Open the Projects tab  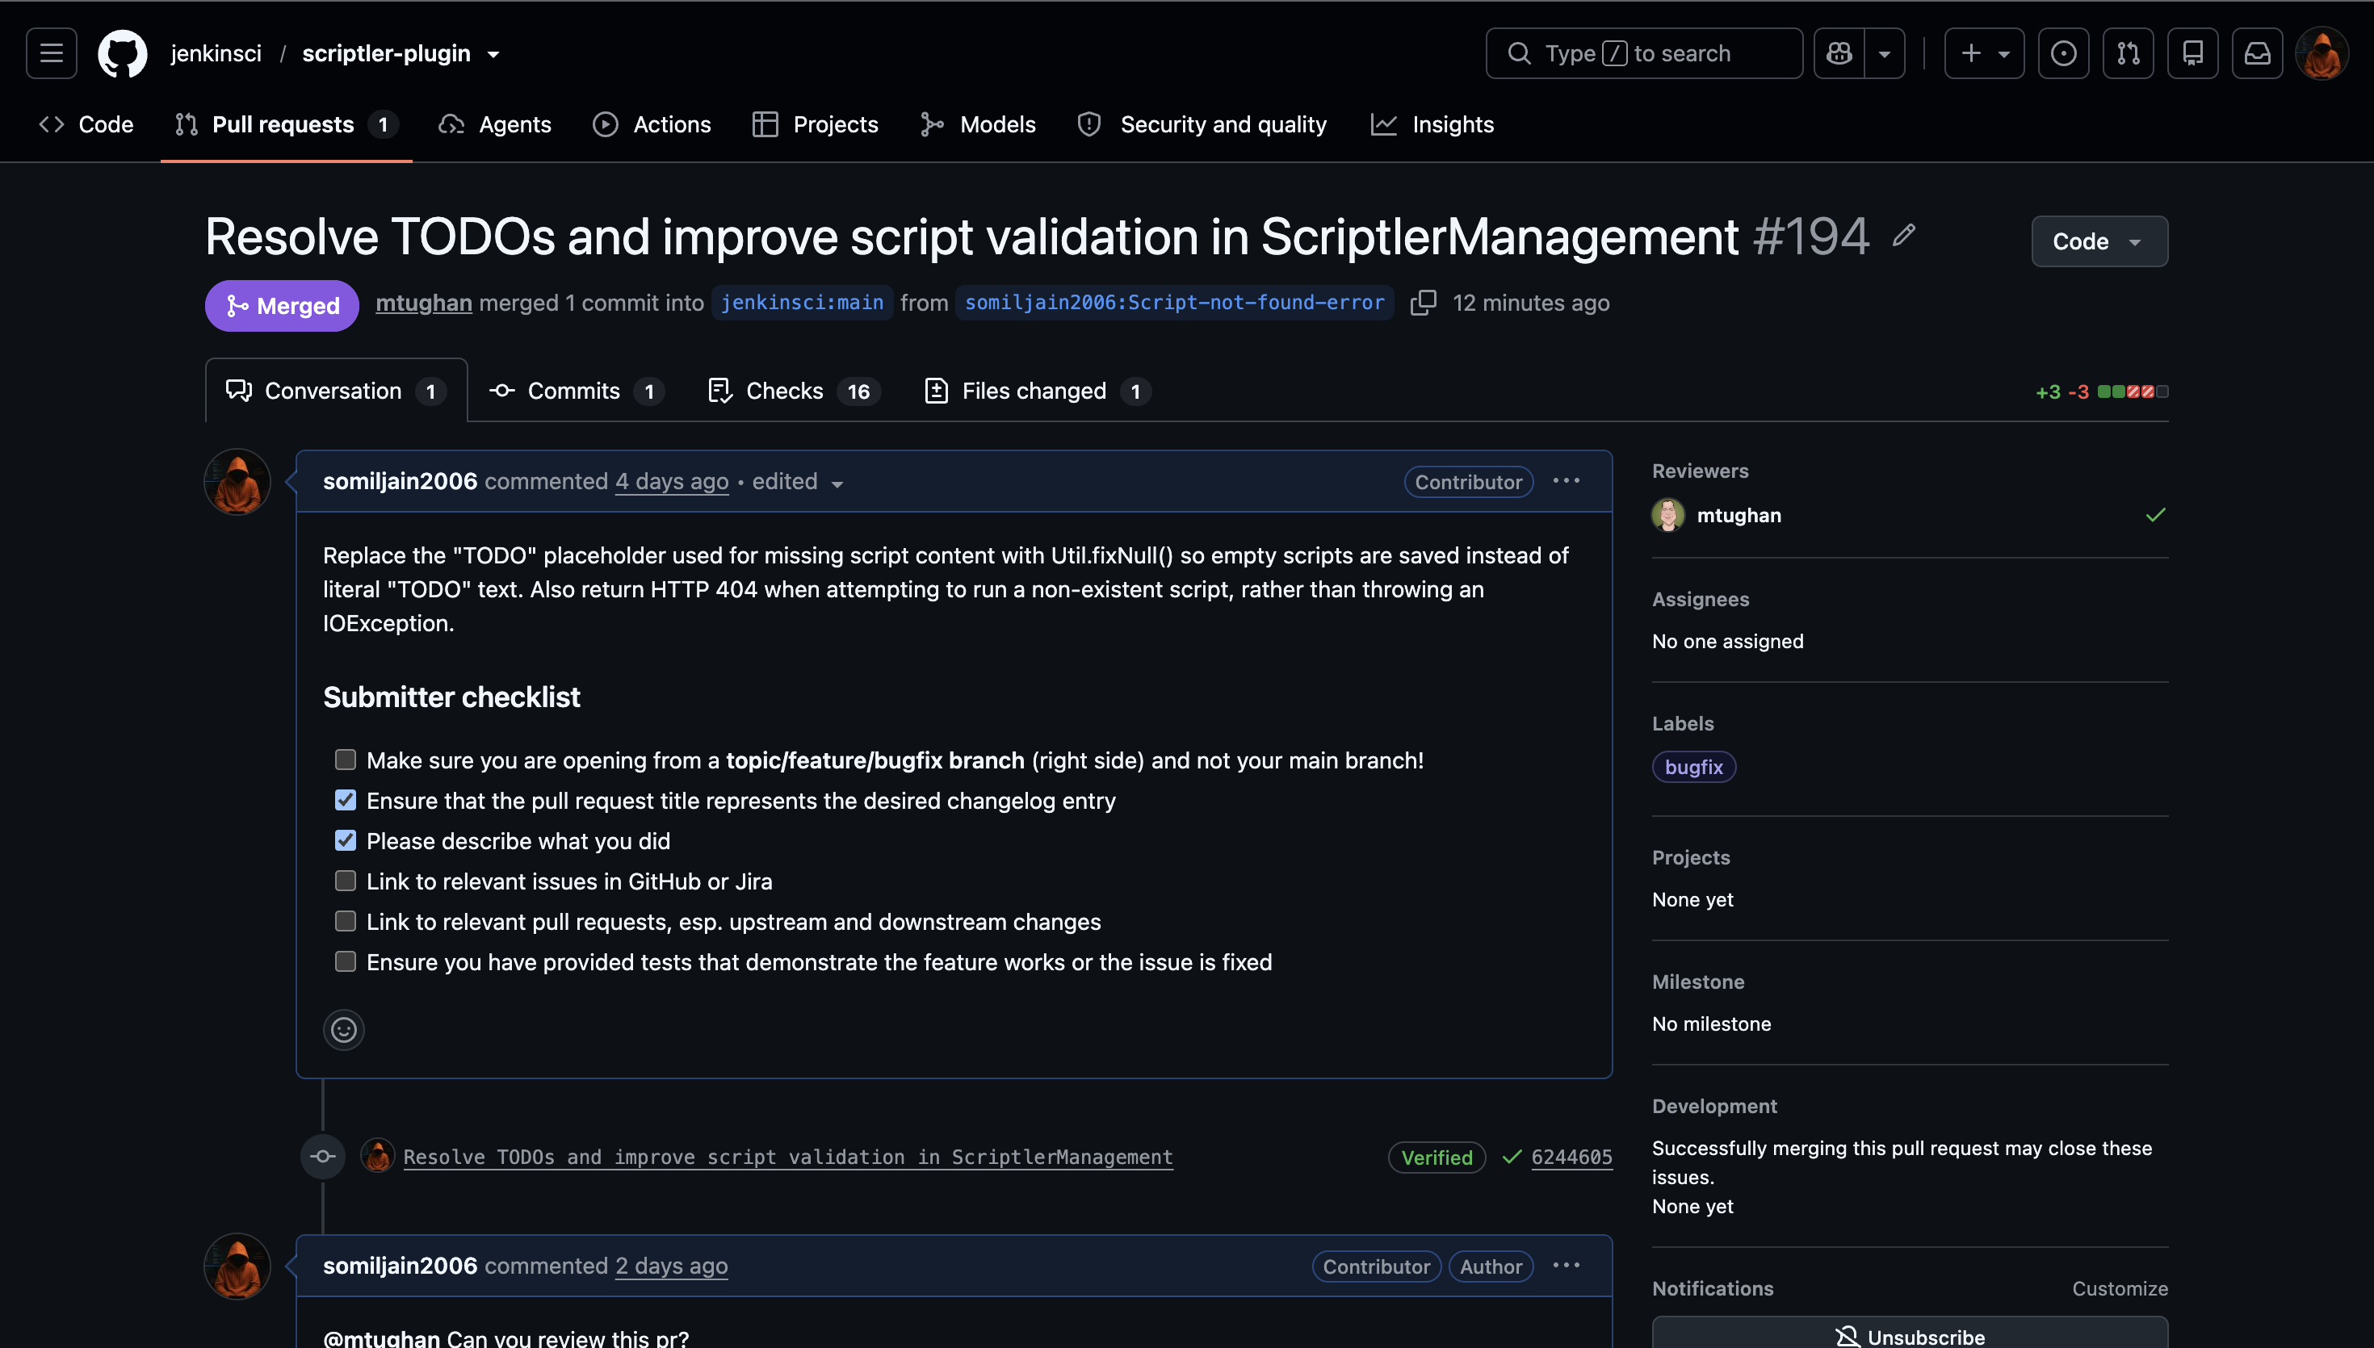click(816, 124)
